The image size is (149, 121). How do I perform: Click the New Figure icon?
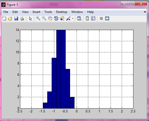click(x=4, y=18)
